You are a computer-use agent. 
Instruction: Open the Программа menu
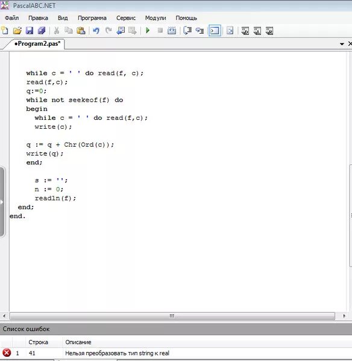click(92, 18)
